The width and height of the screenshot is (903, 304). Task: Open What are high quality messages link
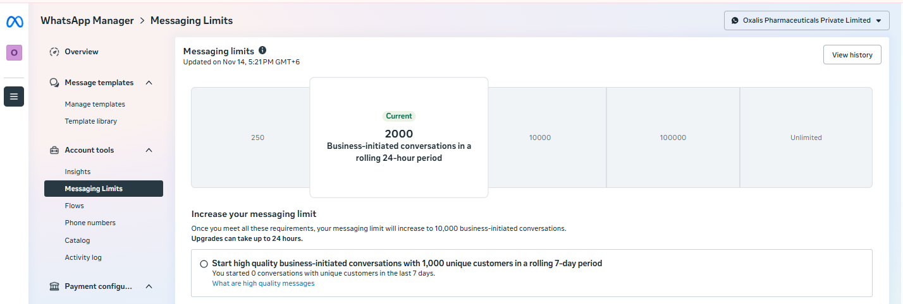click(263, 284)
